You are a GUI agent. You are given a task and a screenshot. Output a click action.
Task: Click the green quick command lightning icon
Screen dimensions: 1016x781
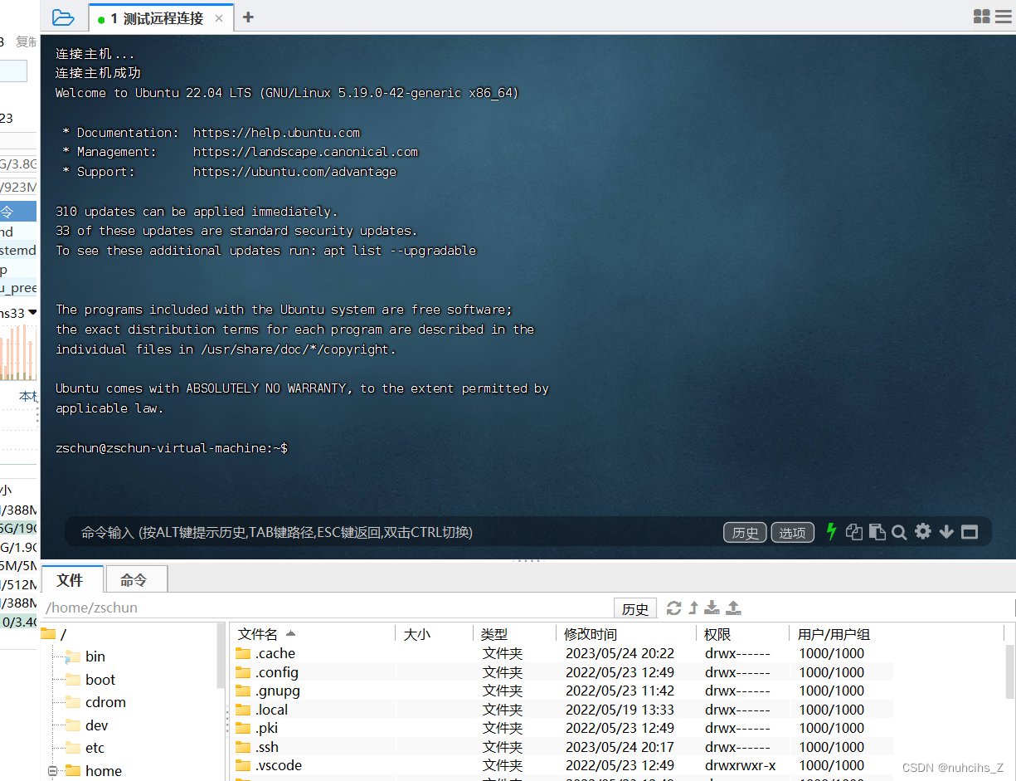click(830, 532)
